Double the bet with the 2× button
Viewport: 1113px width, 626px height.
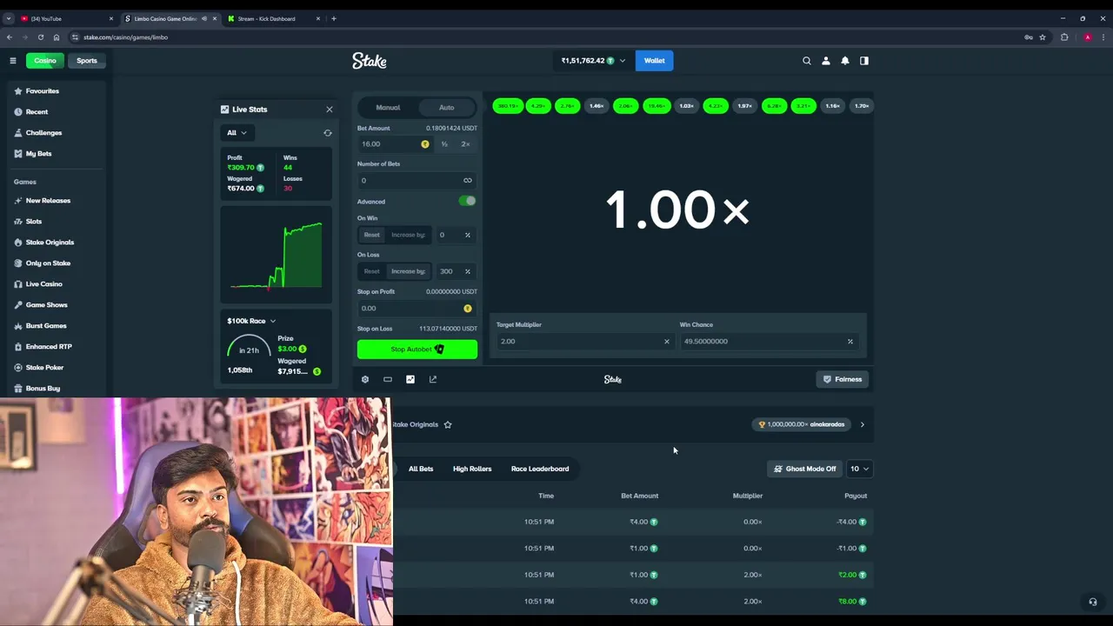point(466,144)
